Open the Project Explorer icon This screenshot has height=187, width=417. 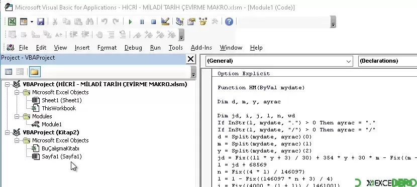(180, 22)
